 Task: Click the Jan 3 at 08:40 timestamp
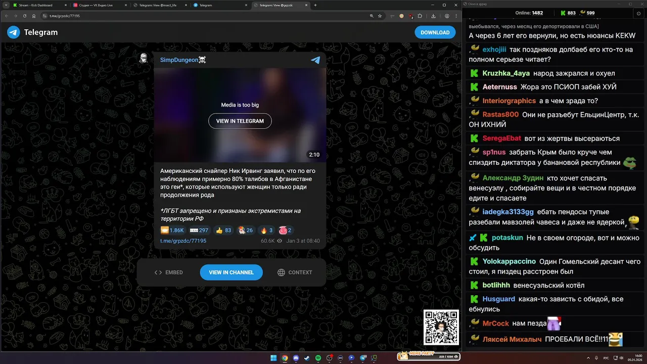(303, 241)
